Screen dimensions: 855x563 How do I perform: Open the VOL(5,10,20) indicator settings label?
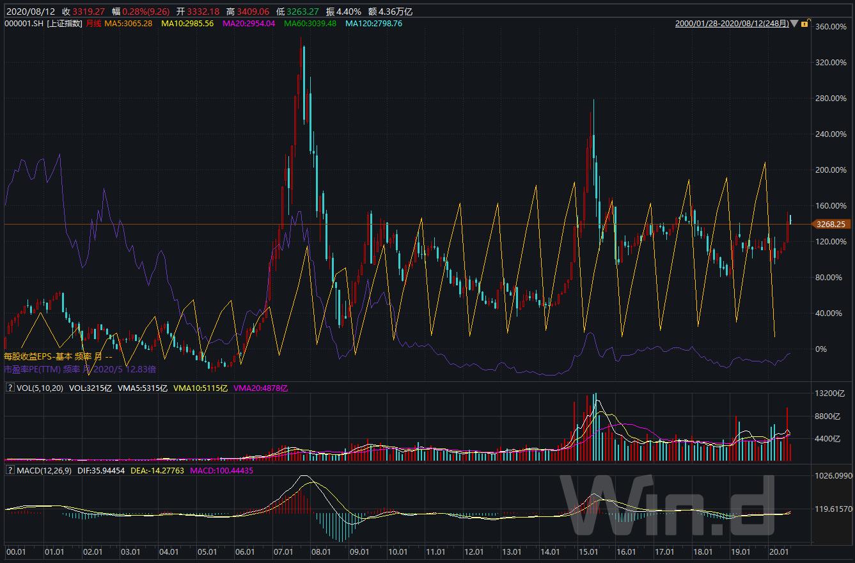40,388
